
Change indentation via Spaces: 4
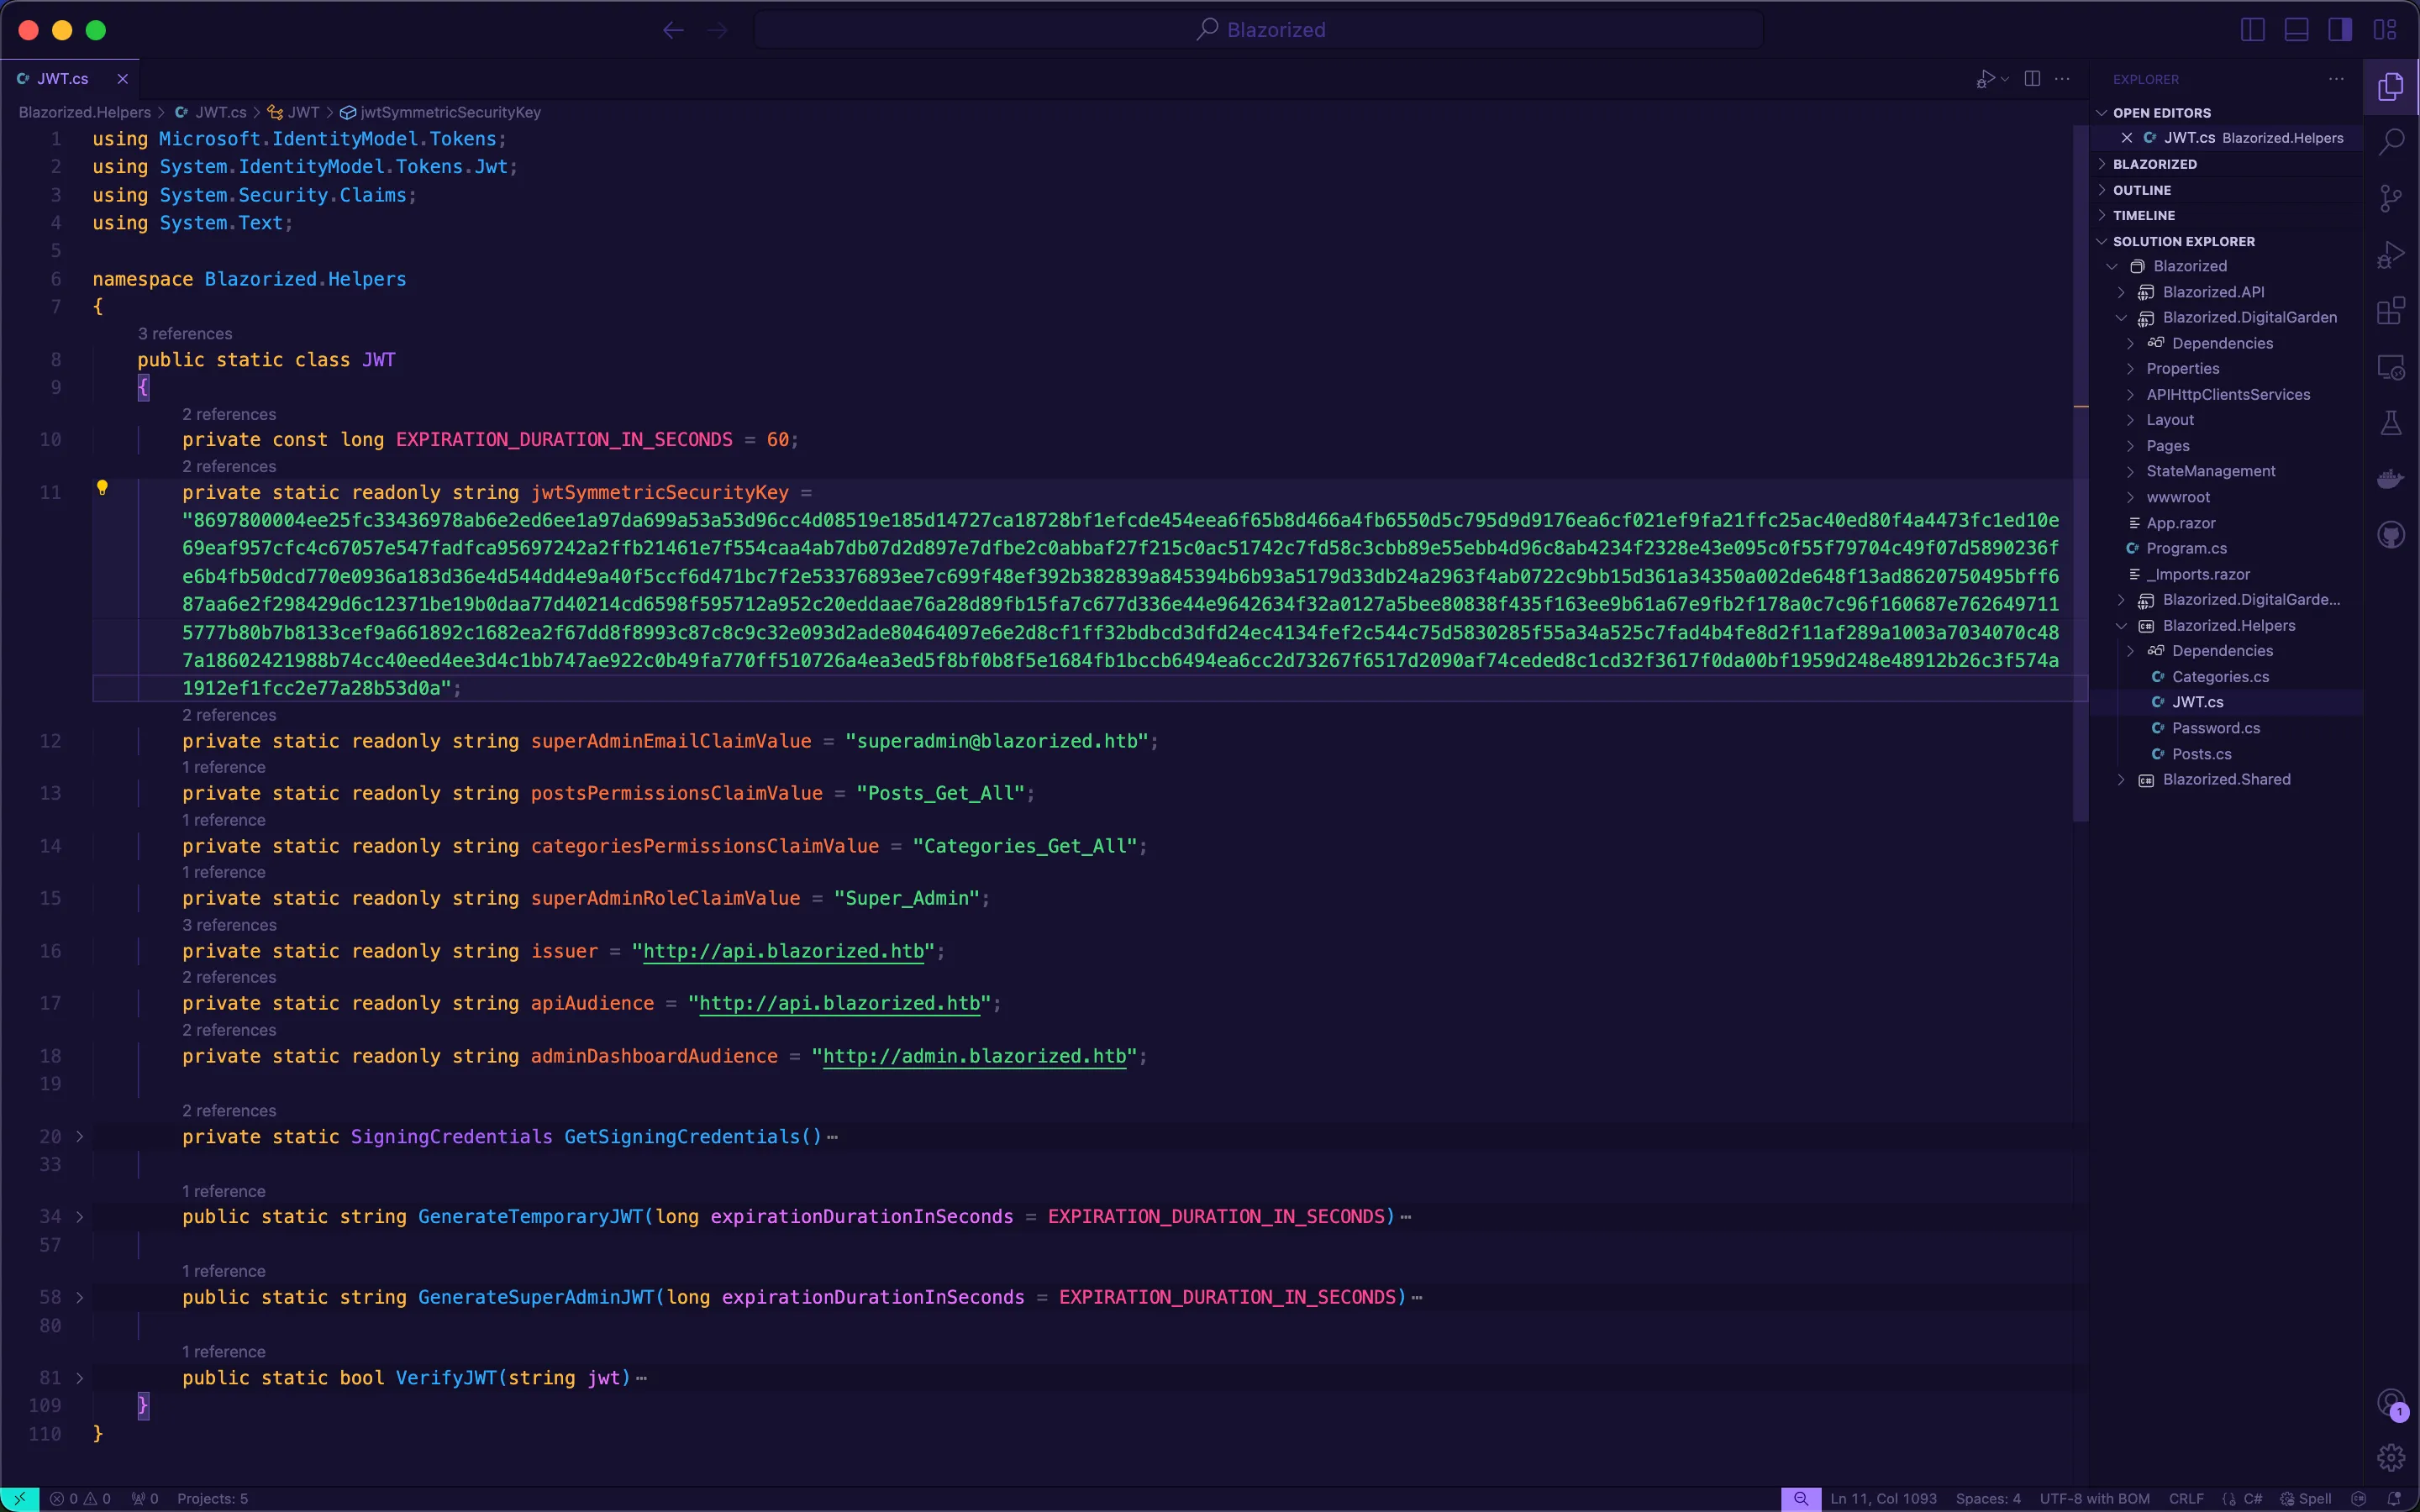1988,1499
